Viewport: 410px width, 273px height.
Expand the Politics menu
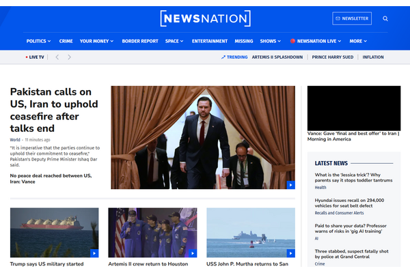38,41
